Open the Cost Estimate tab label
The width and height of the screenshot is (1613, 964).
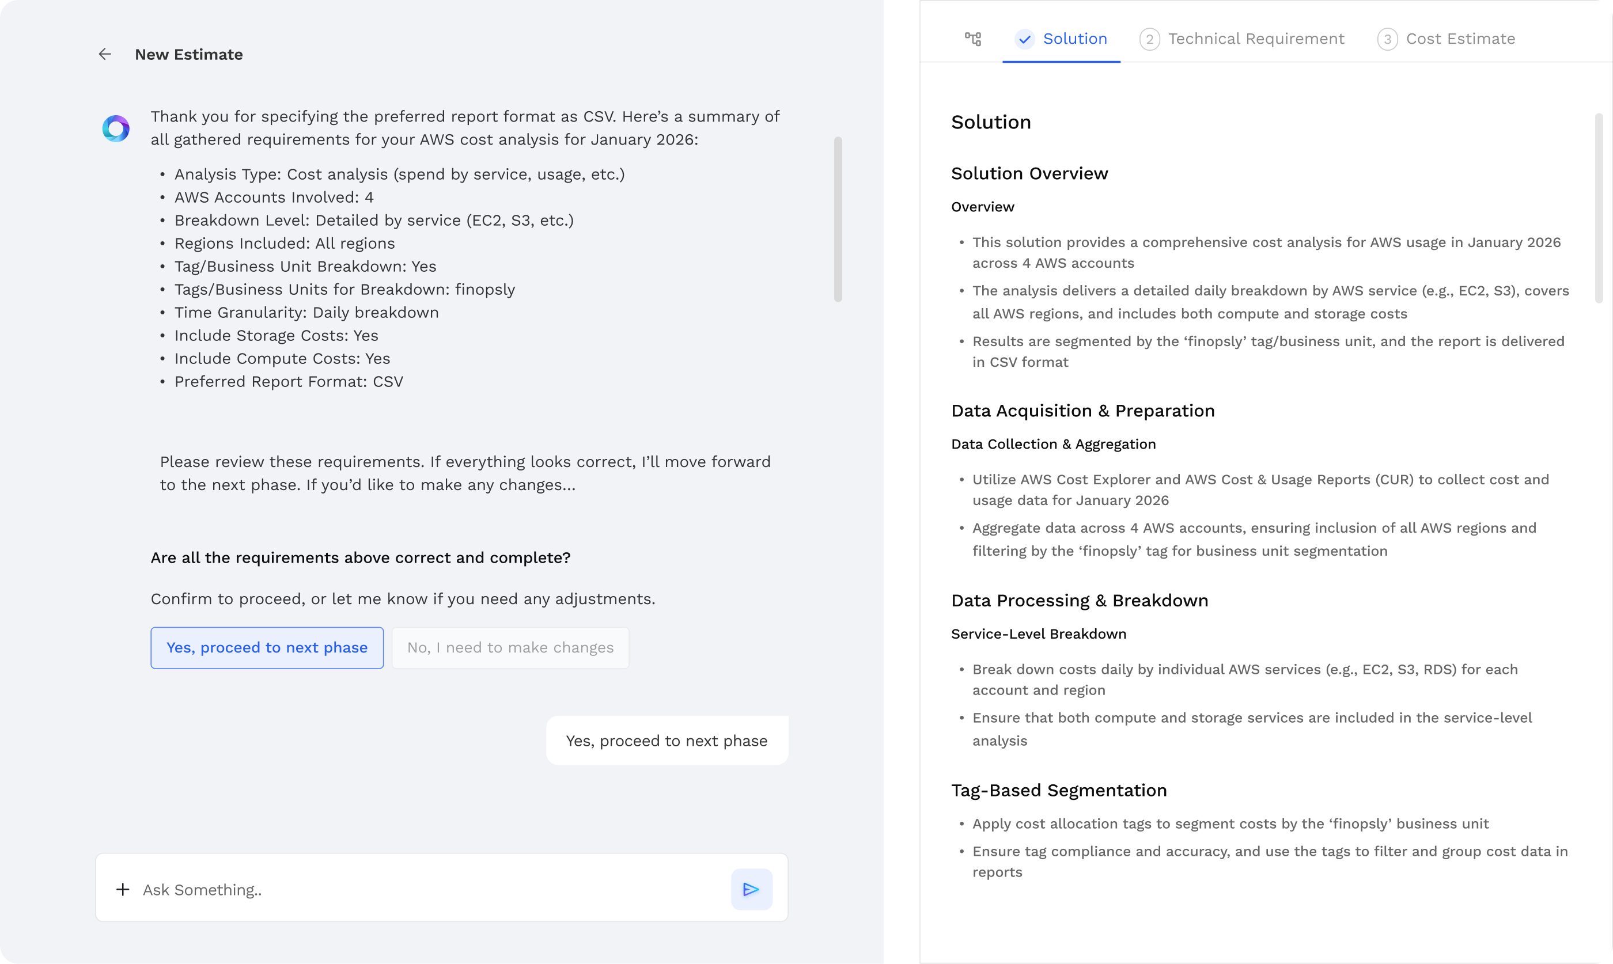pos(1460,39)
